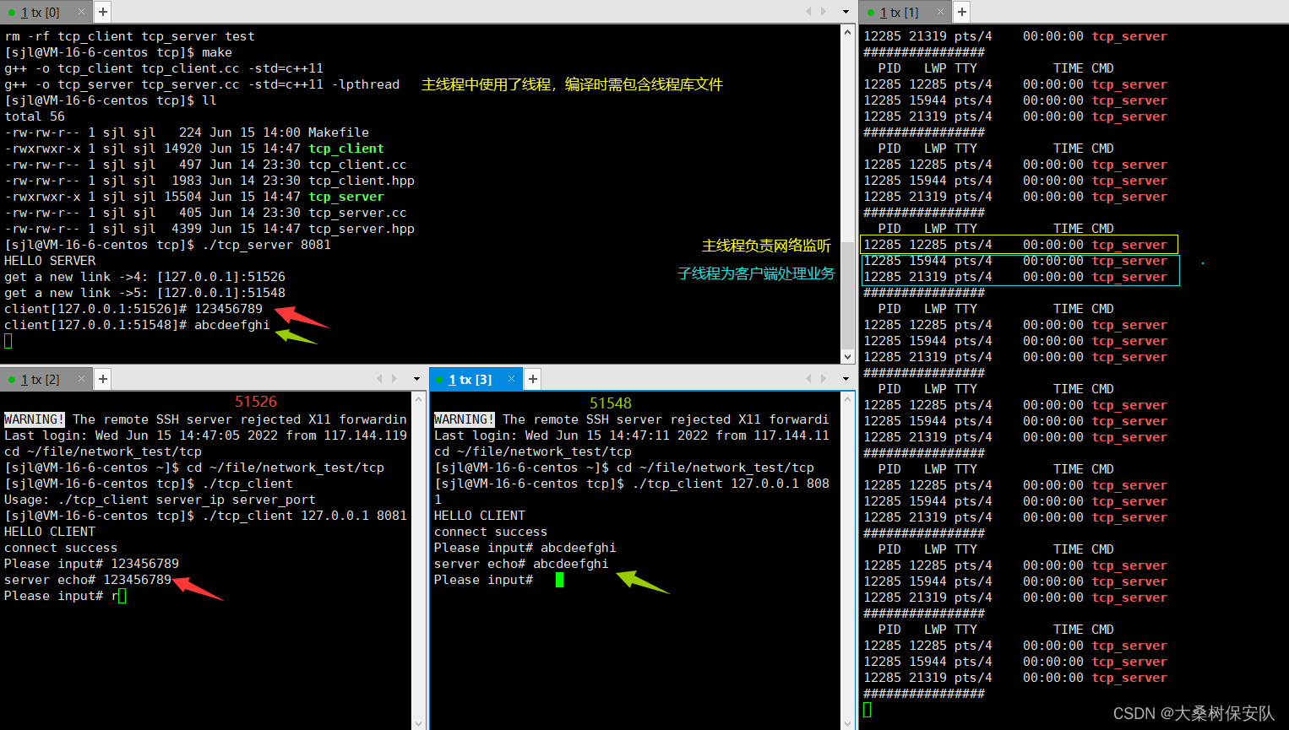Add new tab next to tx [2]
The height and width of the screenshot is (730, 1289).
(102, 379)
